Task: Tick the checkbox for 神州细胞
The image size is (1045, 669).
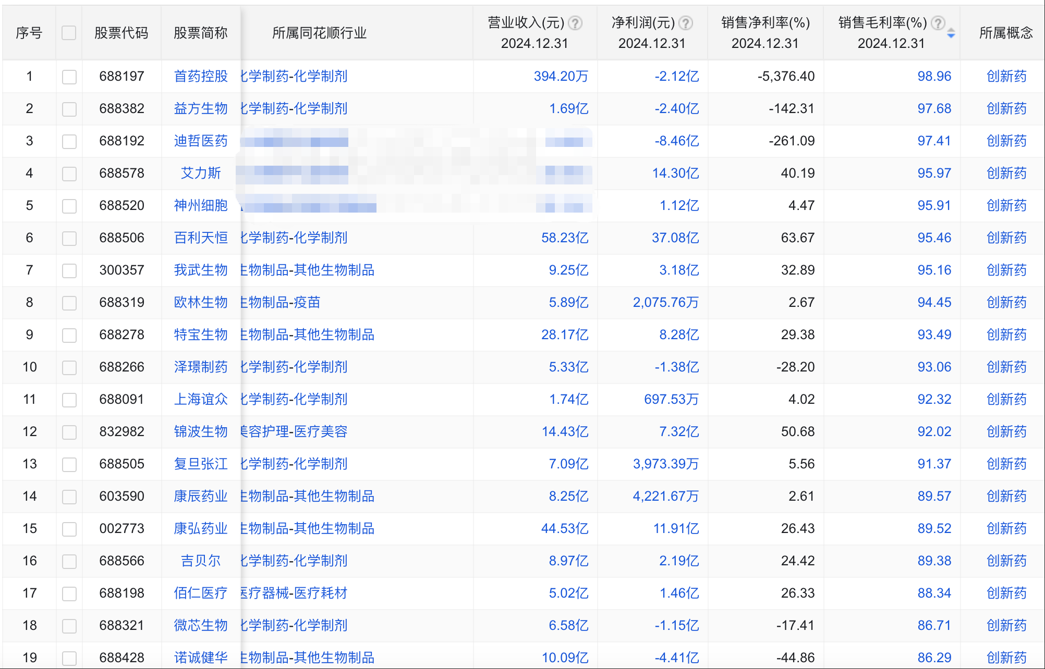Action: [69, 206]
